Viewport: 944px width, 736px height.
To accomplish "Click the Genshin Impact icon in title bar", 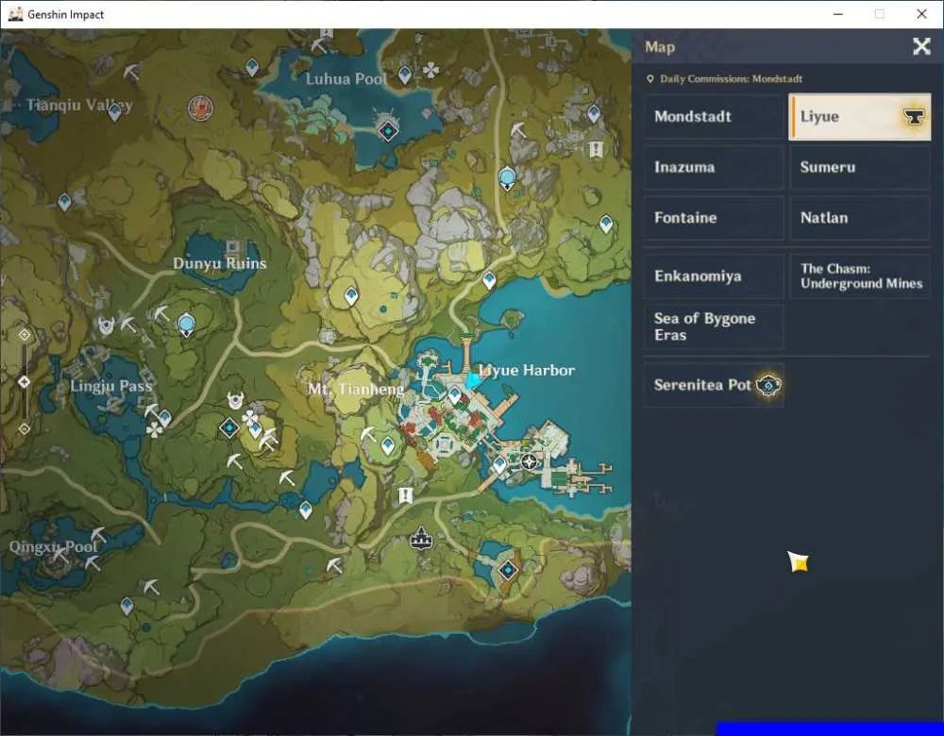I will coord(15,14).
